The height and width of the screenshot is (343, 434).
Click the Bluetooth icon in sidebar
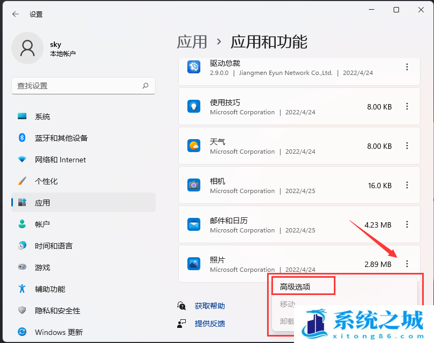click(22, 138)
